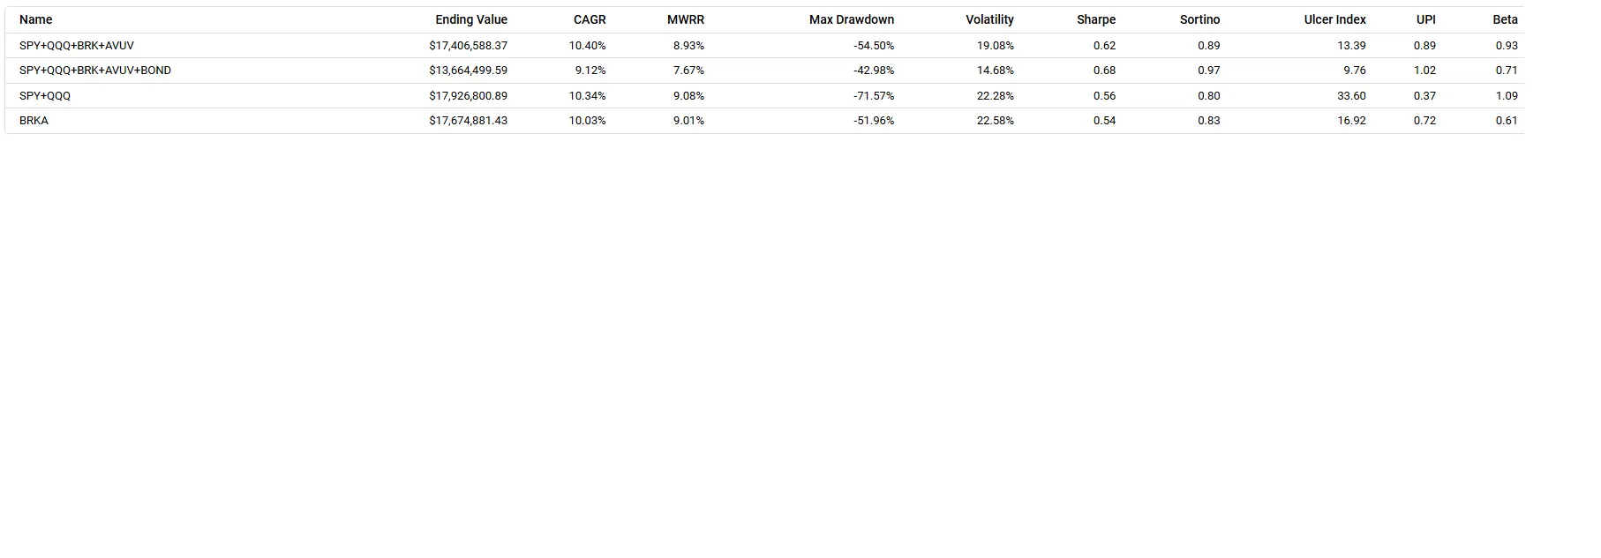Click the Beta column header

(x=1506, y=19)
